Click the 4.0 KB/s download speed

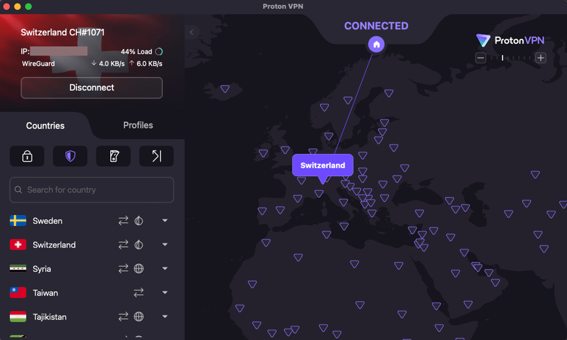112,64
